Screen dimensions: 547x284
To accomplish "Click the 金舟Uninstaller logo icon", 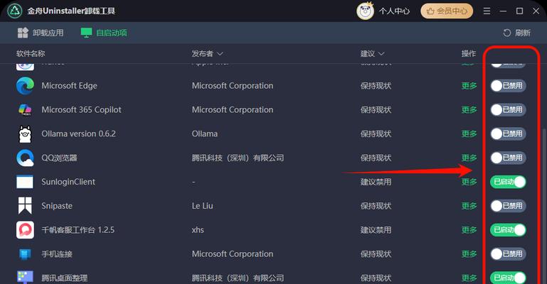I will [15, 11].
